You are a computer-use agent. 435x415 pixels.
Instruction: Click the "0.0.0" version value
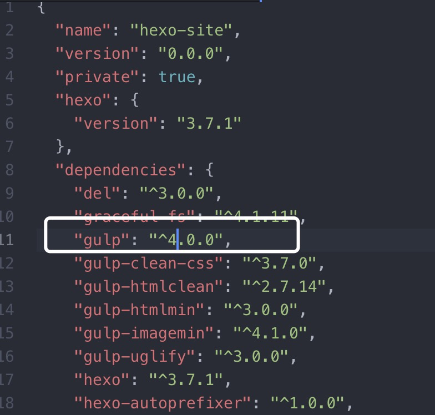pyautogui.click(x=190, y=53)
